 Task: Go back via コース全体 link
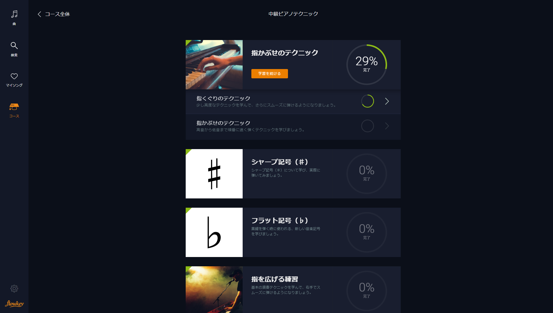58,14
